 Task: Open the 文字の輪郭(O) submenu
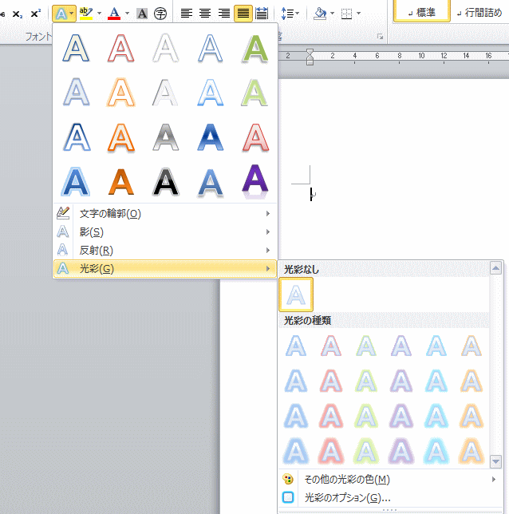[x=165, y=214]
